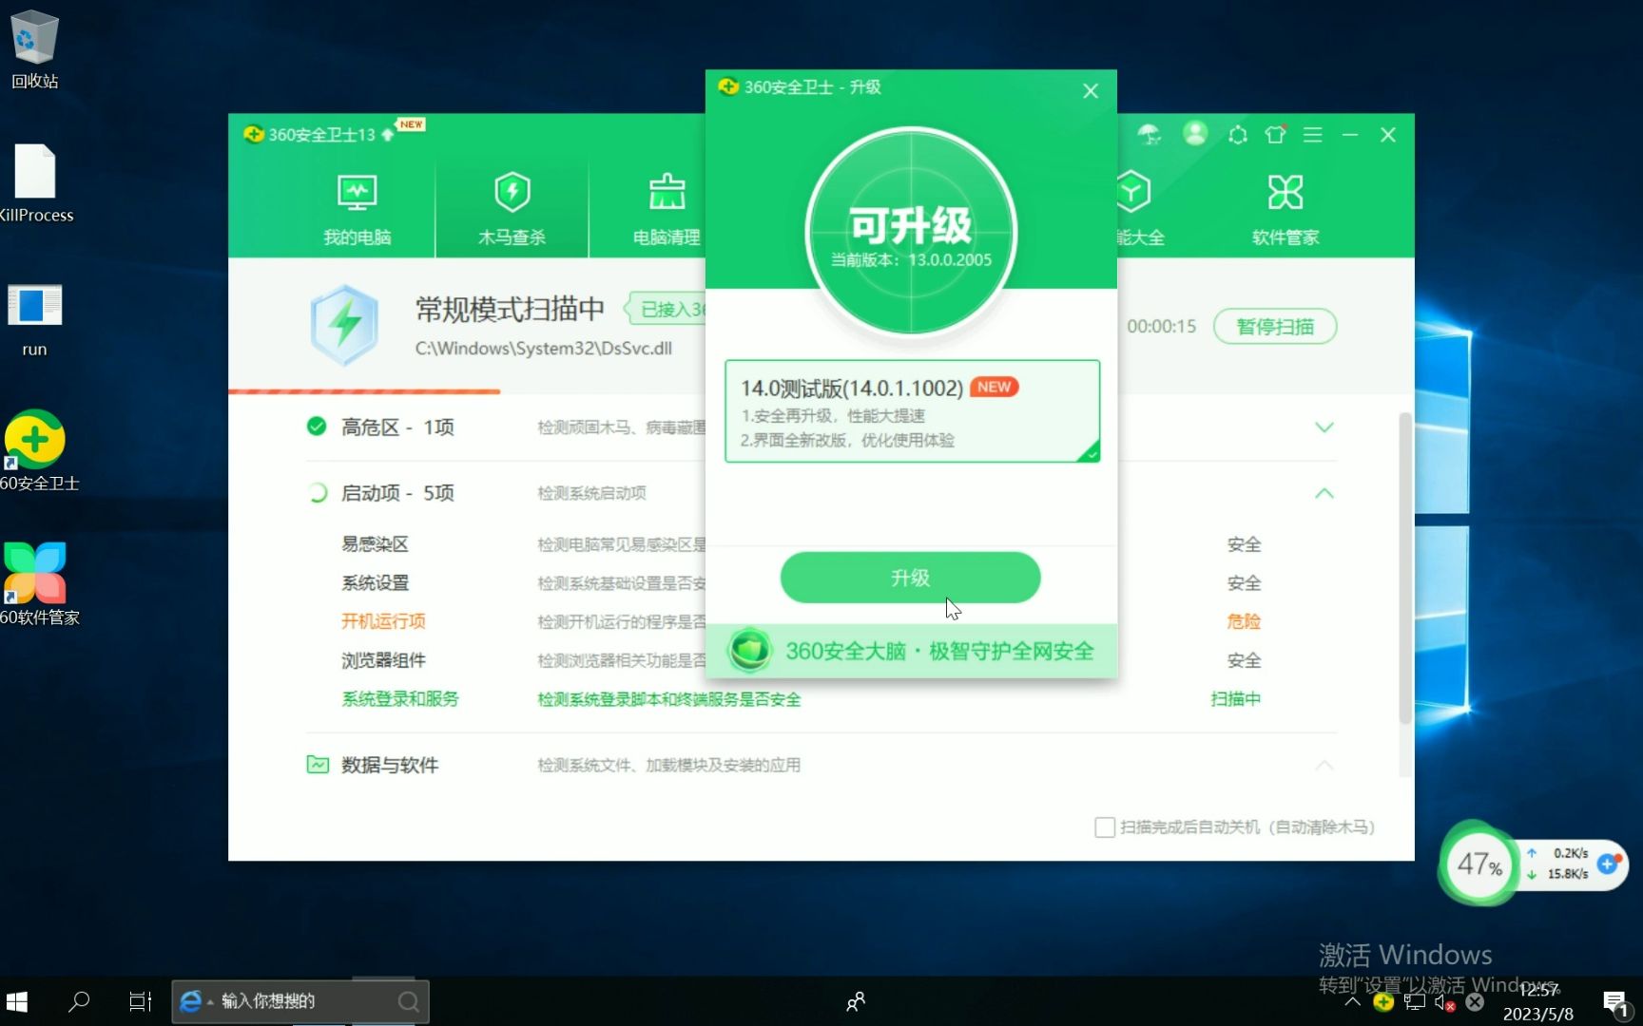Click the 可升级 circular badge

pyautogui.click(x=911, y=232)
